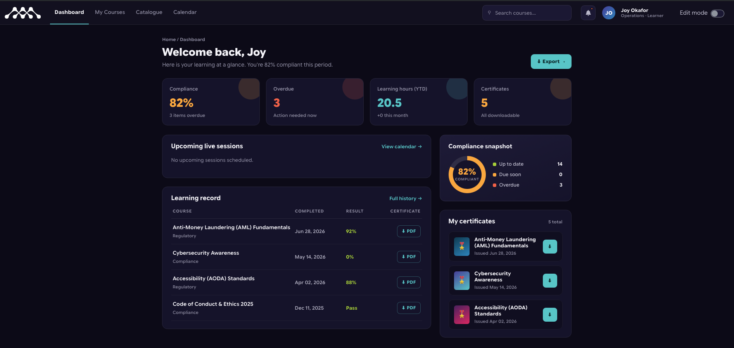Open the Compliance 82% stat card

pyautogui.click(x=211, y=102)
